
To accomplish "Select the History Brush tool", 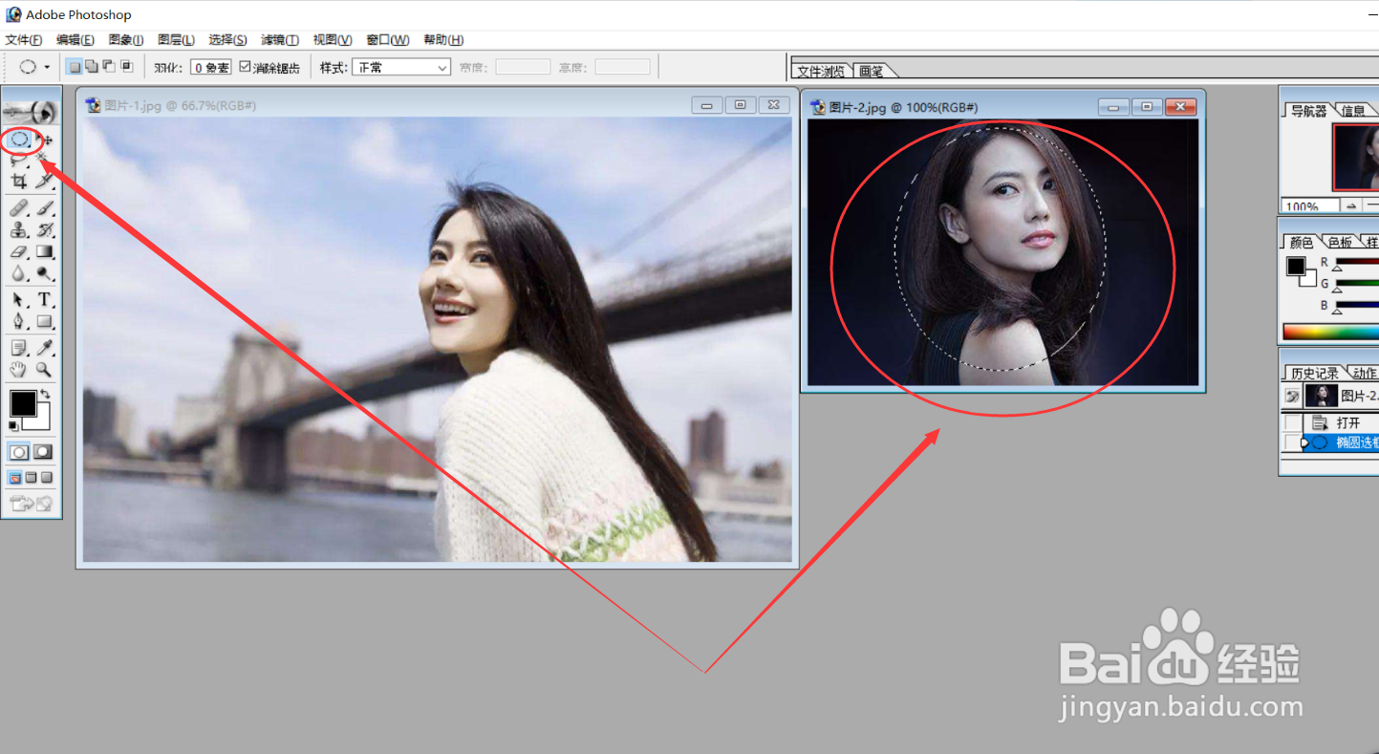I will click(x=45, y=229).
